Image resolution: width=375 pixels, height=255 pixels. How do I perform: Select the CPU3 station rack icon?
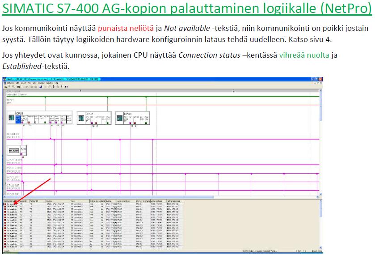point(120,118)
